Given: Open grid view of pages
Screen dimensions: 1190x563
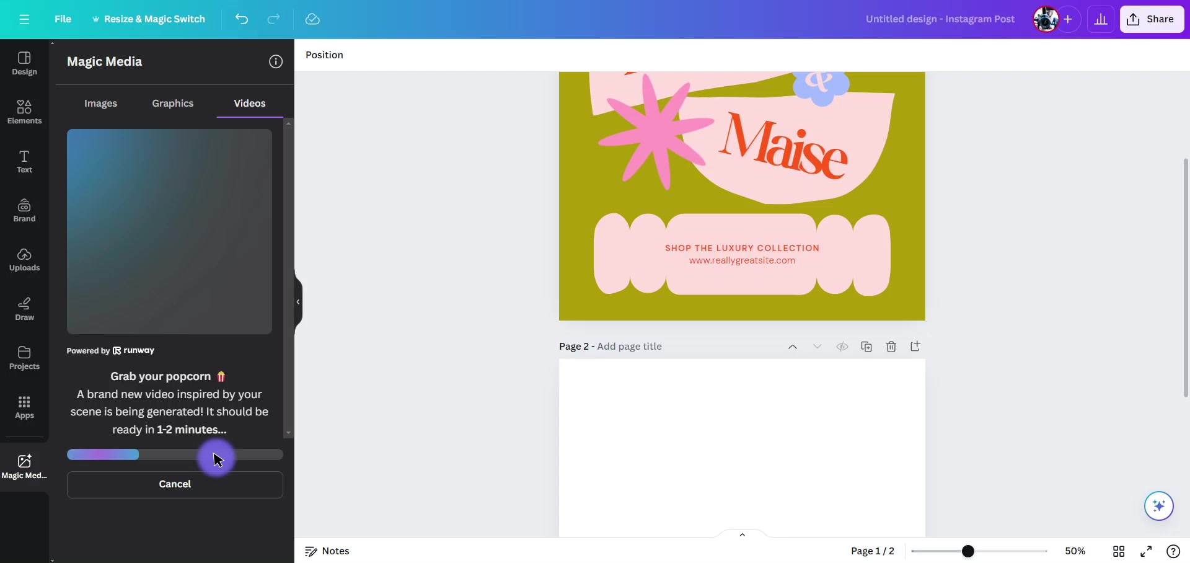Looking at the screenshot, I should coord(1119,551).
